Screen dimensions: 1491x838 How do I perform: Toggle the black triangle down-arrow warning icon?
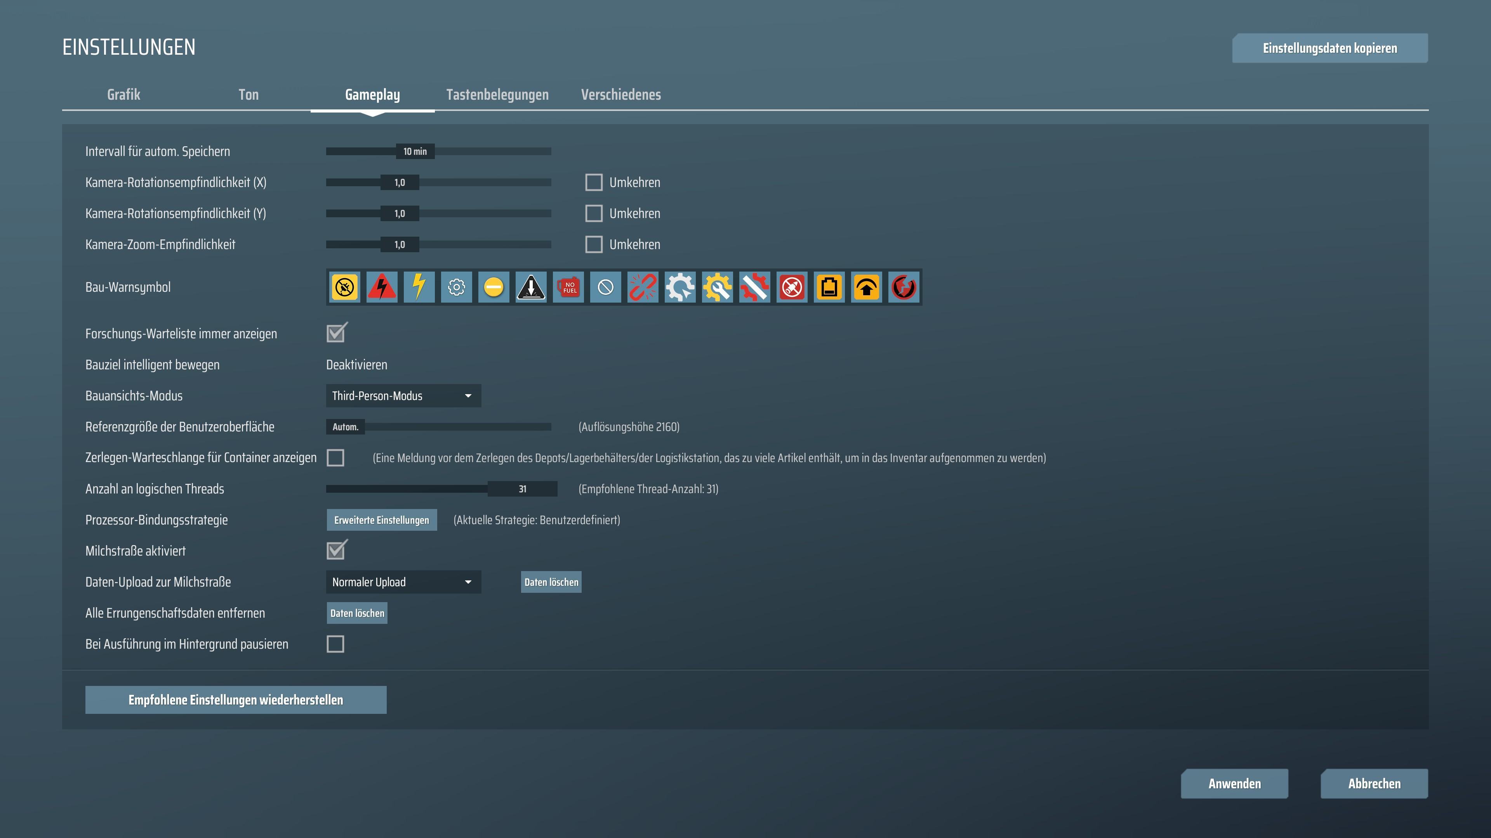pyautogui.click(x=531, y=287)
